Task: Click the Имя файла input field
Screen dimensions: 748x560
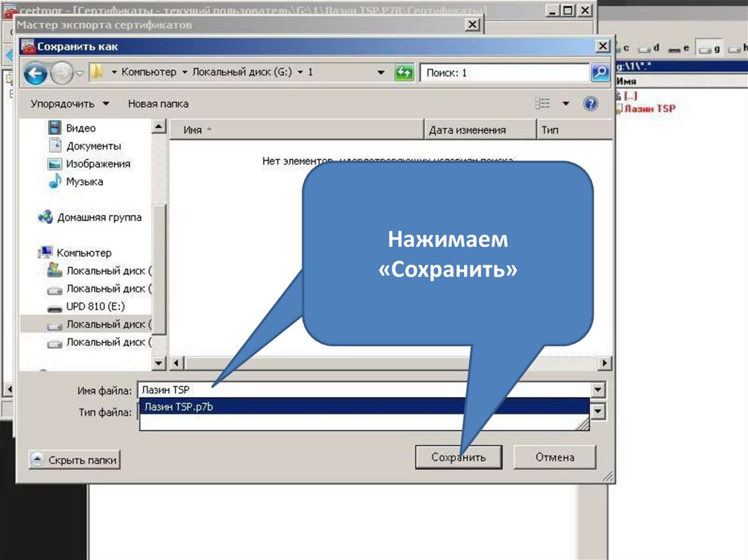Action: (364, 390)
